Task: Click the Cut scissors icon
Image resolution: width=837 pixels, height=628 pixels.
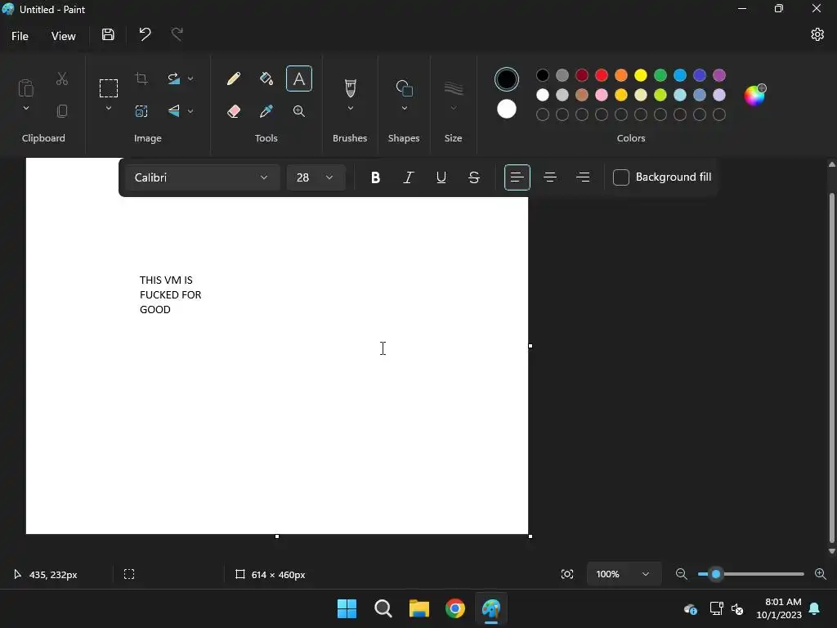Action: click(x=62, y=79)
